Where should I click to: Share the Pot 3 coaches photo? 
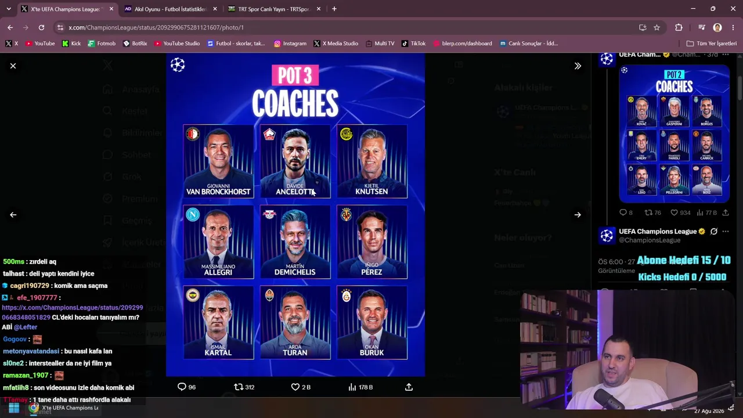(409, 387)
